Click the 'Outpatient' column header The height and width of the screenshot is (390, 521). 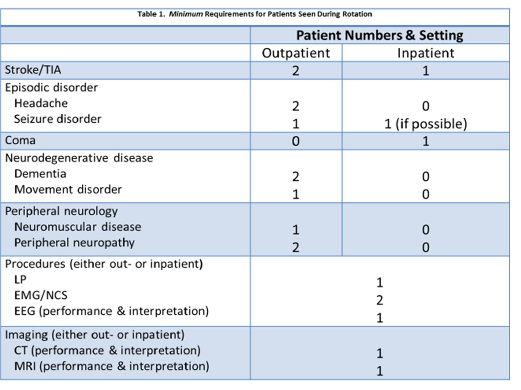click(296, 53)
